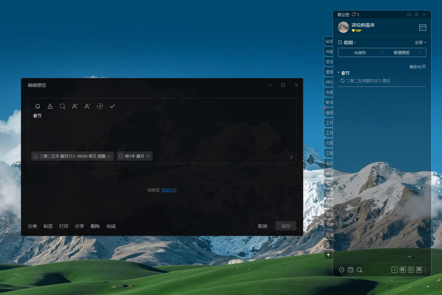Click the search icon in editor toolbar
Image resolution: width=442 pixels, height=295 pixels.
point(63,106)
